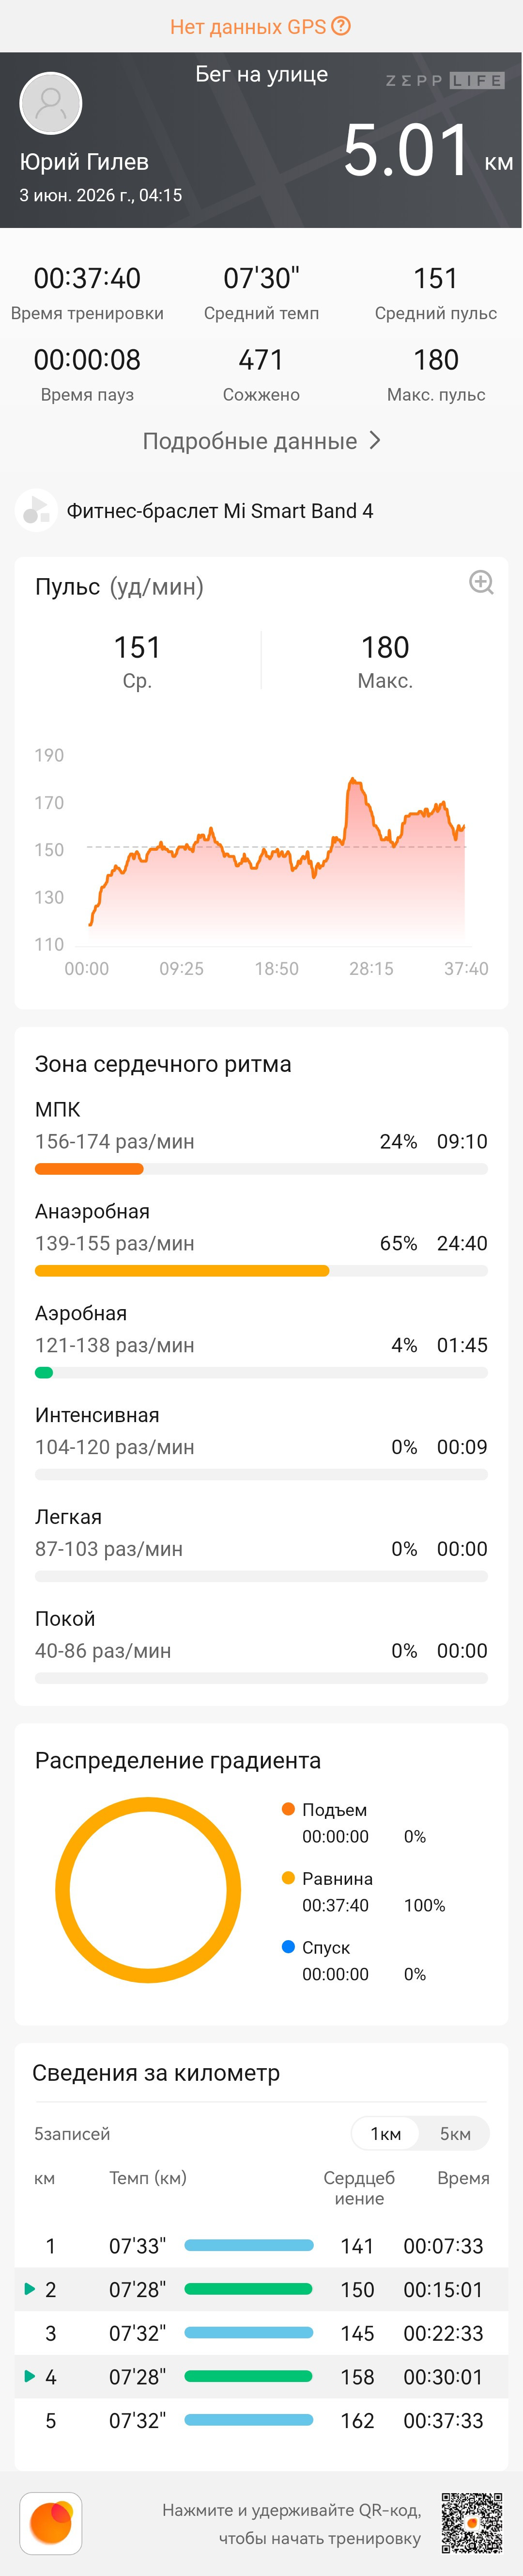Click the Zepp Life logo

click(445, 80)
